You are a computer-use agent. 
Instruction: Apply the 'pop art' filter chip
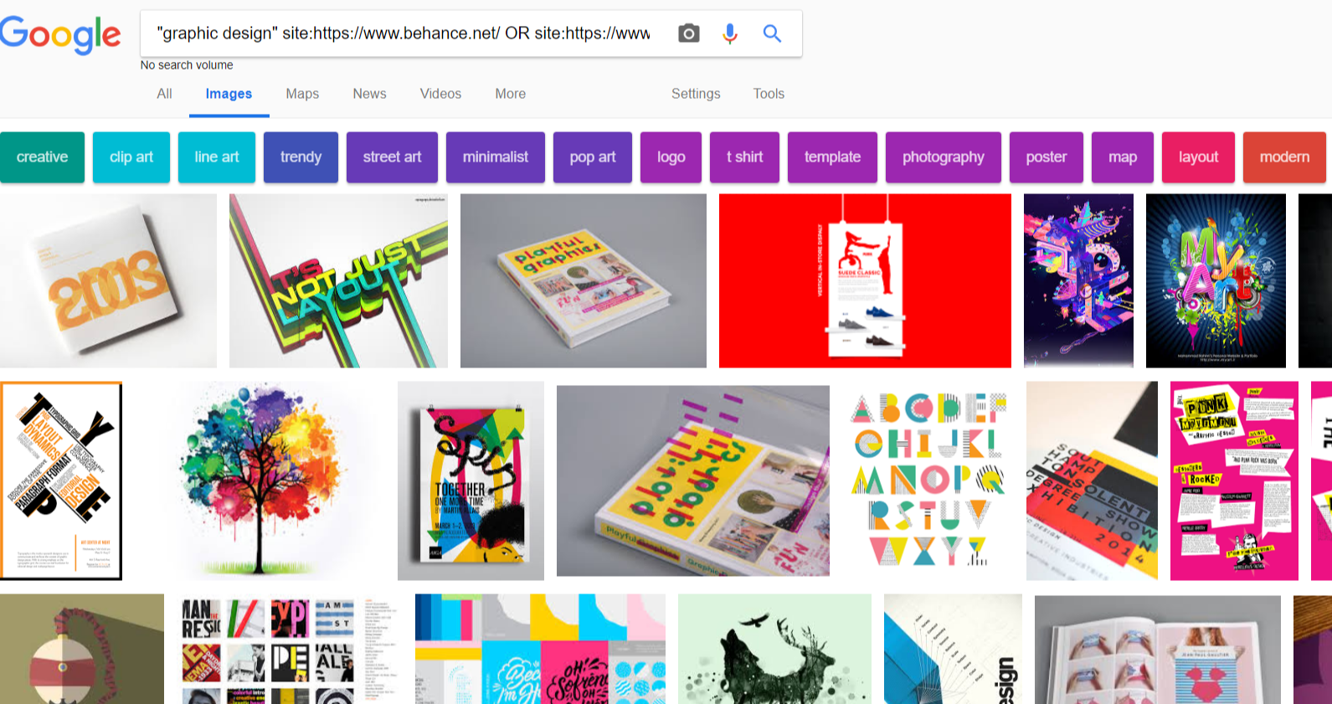click(593, 157)
